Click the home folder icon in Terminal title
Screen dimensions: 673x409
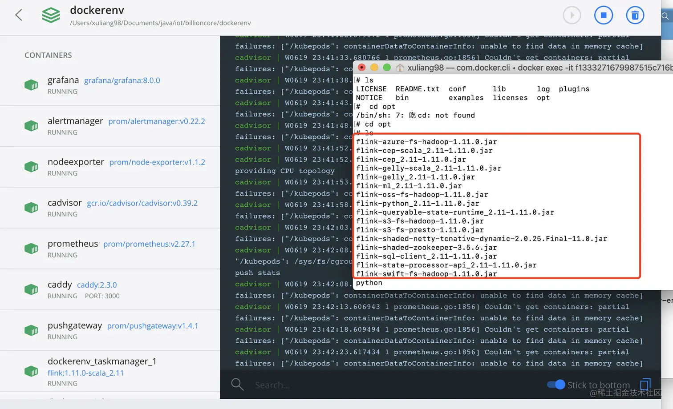(x=400, y=68)
